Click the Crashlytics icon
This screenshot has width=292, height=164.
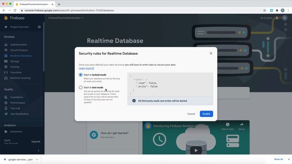(x=6, y=97)
